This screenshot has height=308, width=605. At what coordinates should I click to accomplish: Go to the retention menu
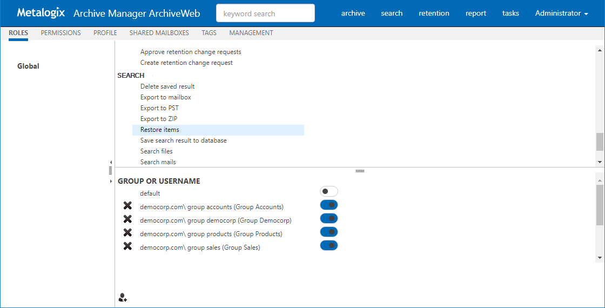(x=434, y=14)
